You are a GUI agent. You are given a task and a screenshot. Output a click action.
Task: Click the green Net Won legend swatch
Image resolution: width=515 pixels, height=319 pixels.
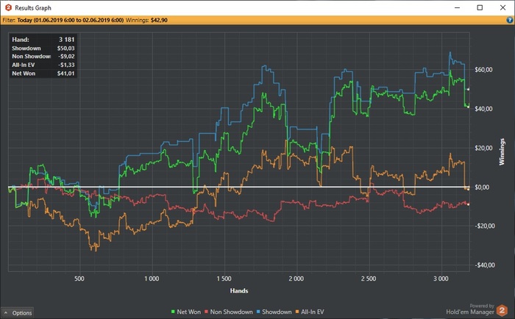click(x=173, y=312)
